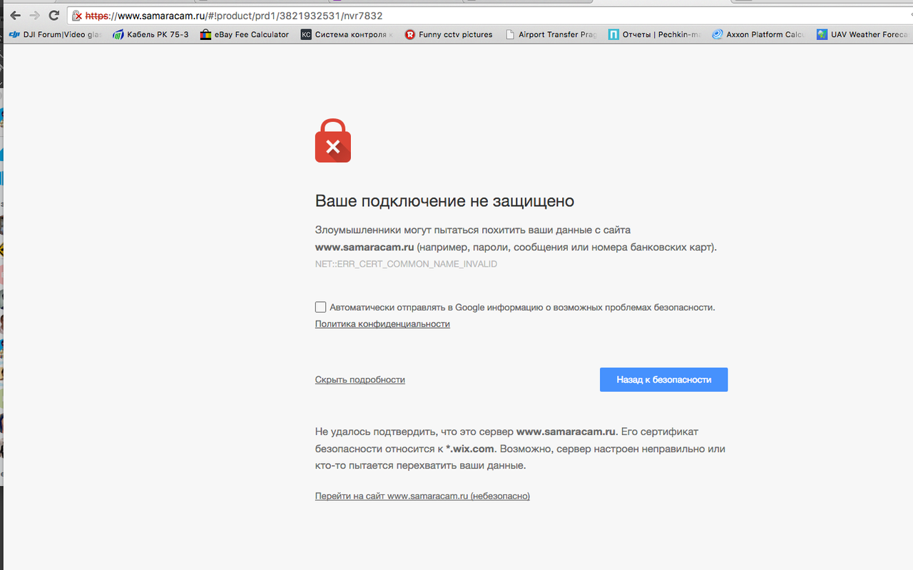This screenshot has width=913, height=570.
Task: Reload the page with the refresh icon
Action: pos(53,16)
